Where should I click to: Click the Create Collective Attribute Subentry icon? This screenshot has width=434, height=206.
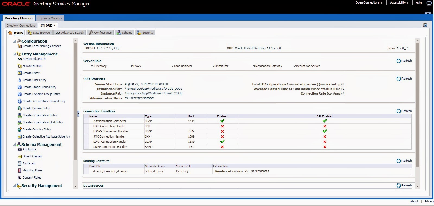point(20,137)
